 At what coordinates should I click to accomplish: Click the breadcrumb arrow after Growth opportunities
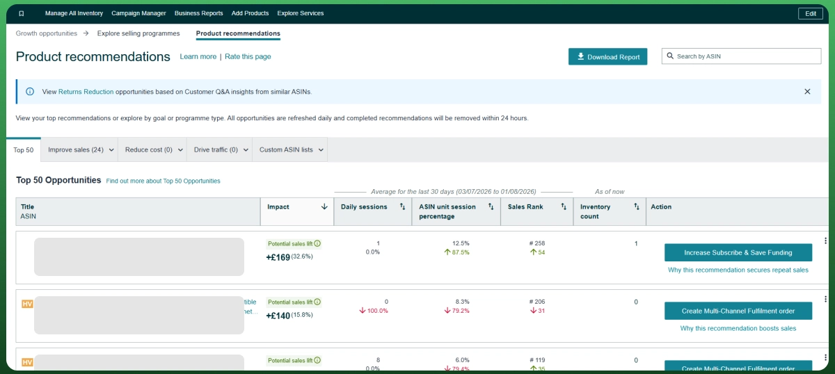tap(85, 33)
